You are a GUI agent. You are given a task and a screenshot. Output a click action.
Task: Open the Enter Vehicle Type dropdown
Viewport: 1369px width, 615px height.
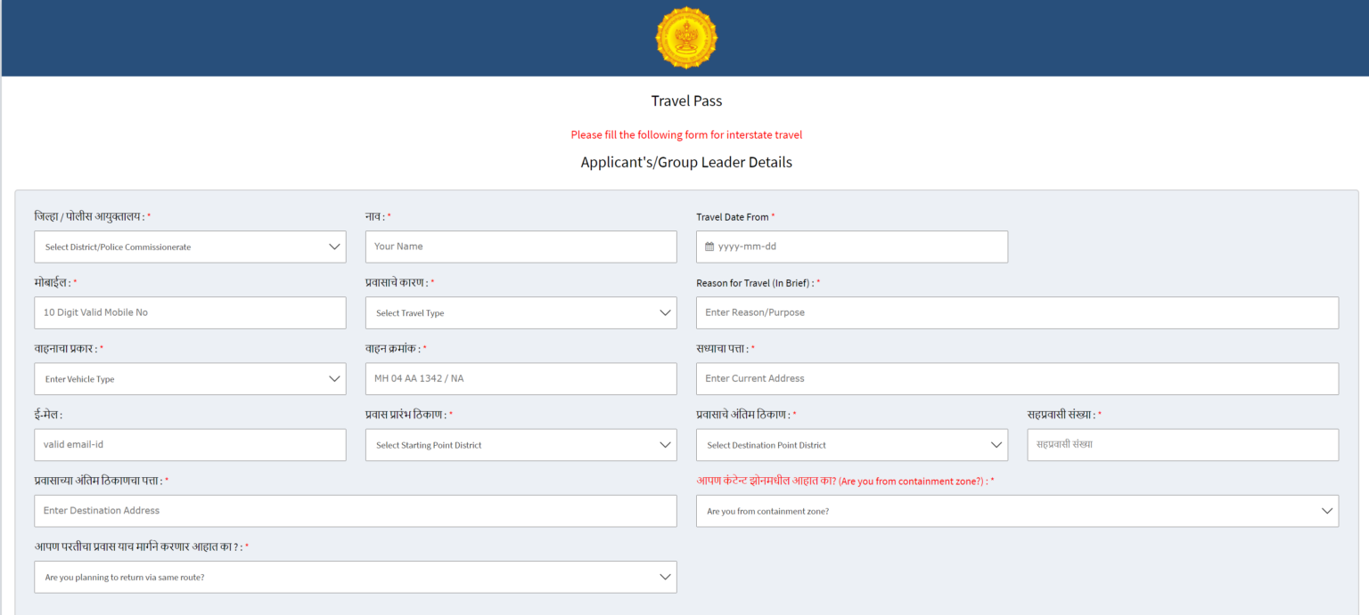click(x=190, y=379)
